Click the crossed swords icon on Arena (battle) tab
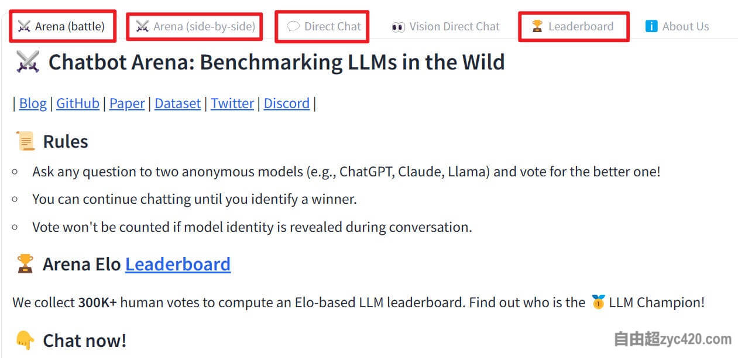The width and height of the screenshot is (738, 358). point(24,26)
